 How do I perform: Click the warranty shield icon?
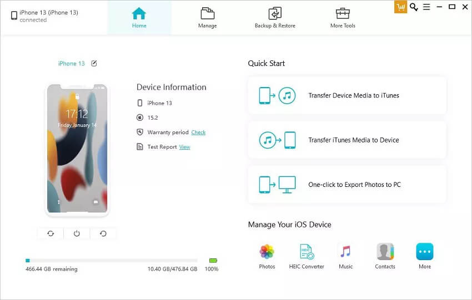pyautogui.click(x=140, y=132)
